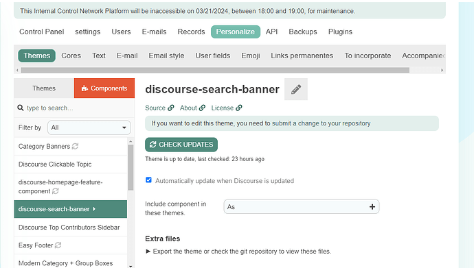
Task: Expand the Extra files disclosure triangle
Action: click(148, 252)
